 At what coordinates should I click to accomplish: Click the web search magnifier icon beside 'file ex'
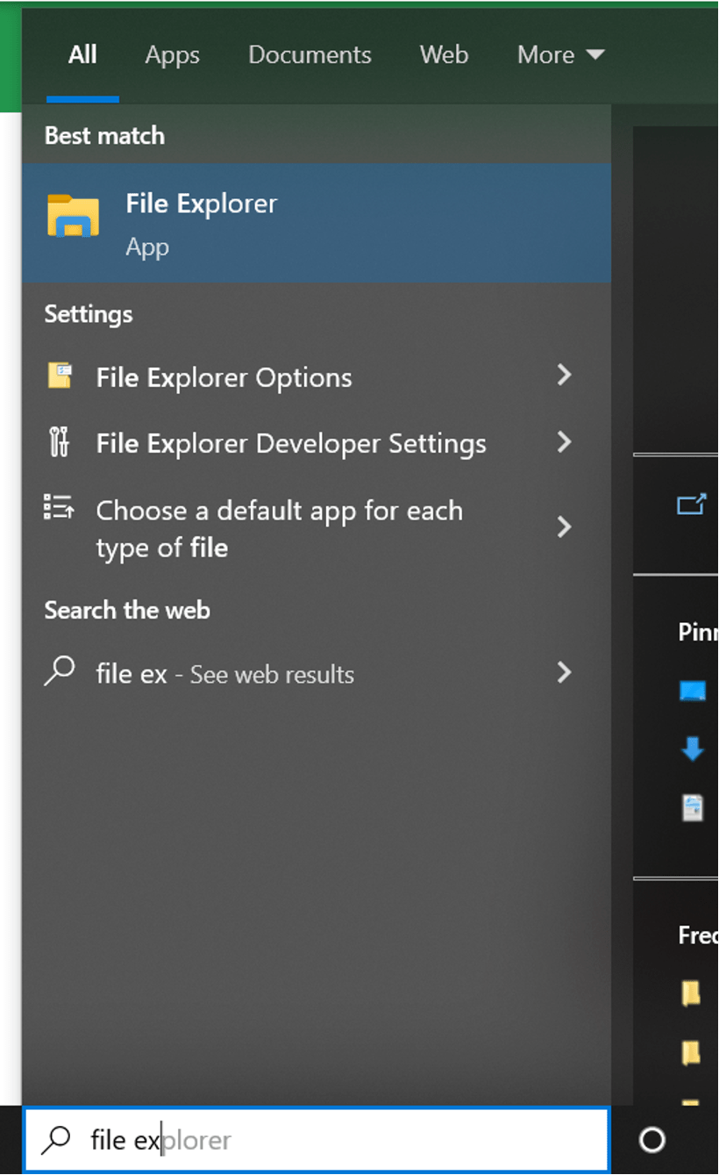(x=59, y=671)
